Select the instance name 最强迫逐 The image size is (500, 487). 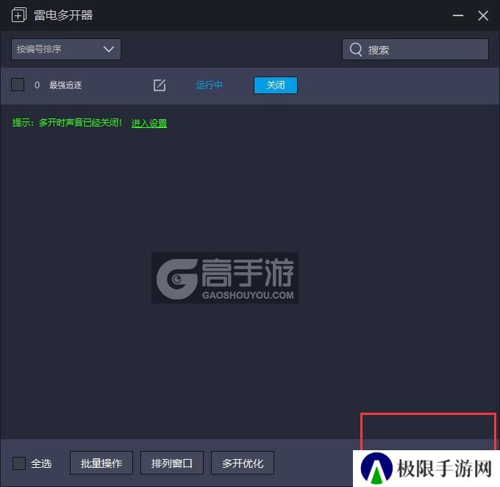click(65, 85)
